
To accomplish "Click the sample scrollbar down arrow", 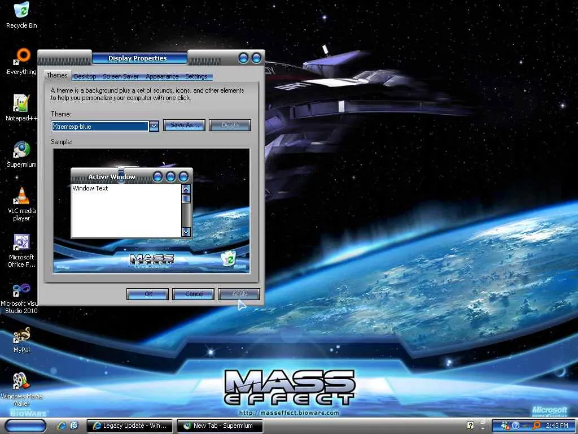I will 186,232.
